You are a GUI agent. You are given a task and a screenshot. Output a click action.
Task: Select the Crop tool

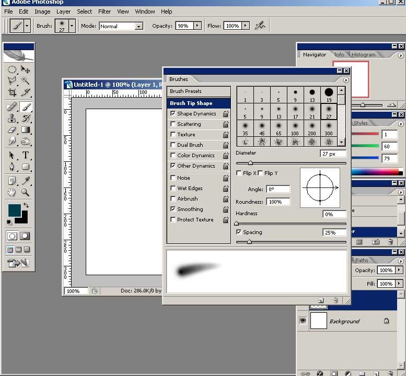[11, 92]
